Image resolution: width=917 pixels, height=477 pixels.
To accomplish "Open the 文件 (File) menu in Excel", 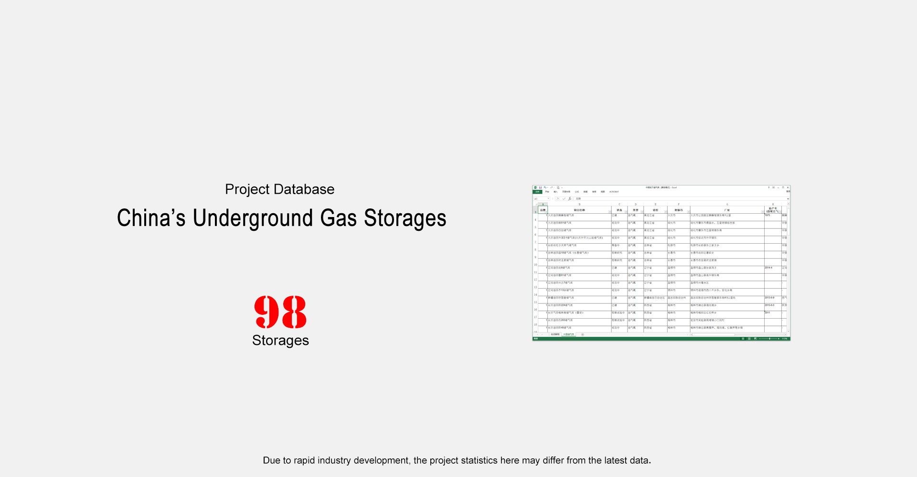I will tap(537, 192).
